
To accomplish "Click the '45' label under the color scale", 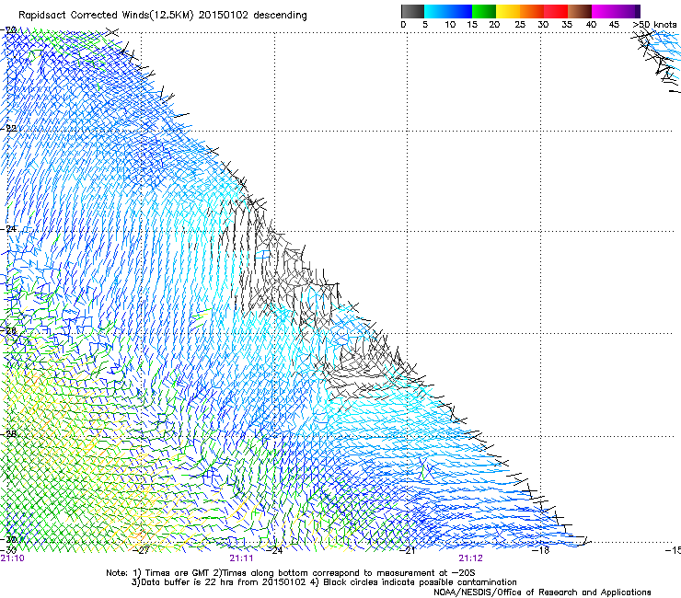I will pyautogui.click(x=614, y=25).
